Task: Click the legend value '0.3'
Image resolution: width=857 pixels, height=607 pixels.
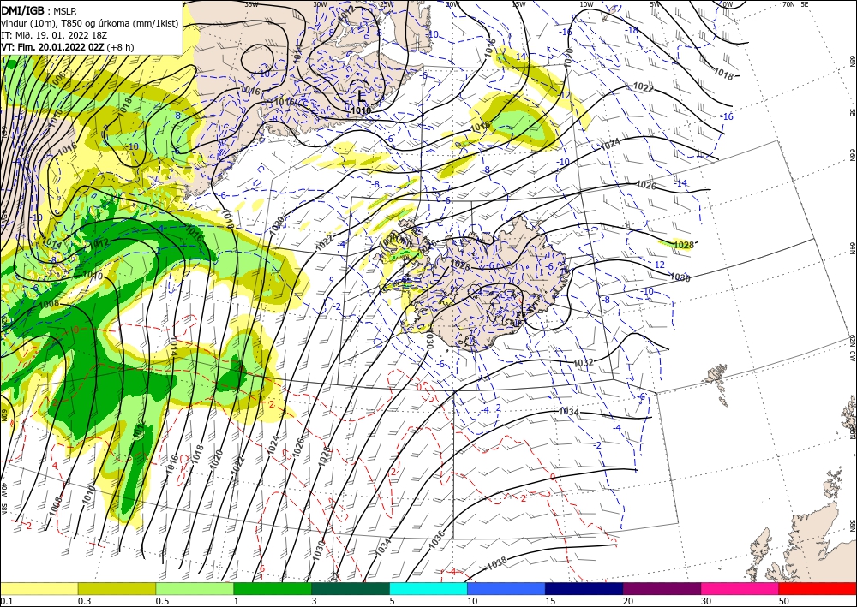Action: click(84, 601)
